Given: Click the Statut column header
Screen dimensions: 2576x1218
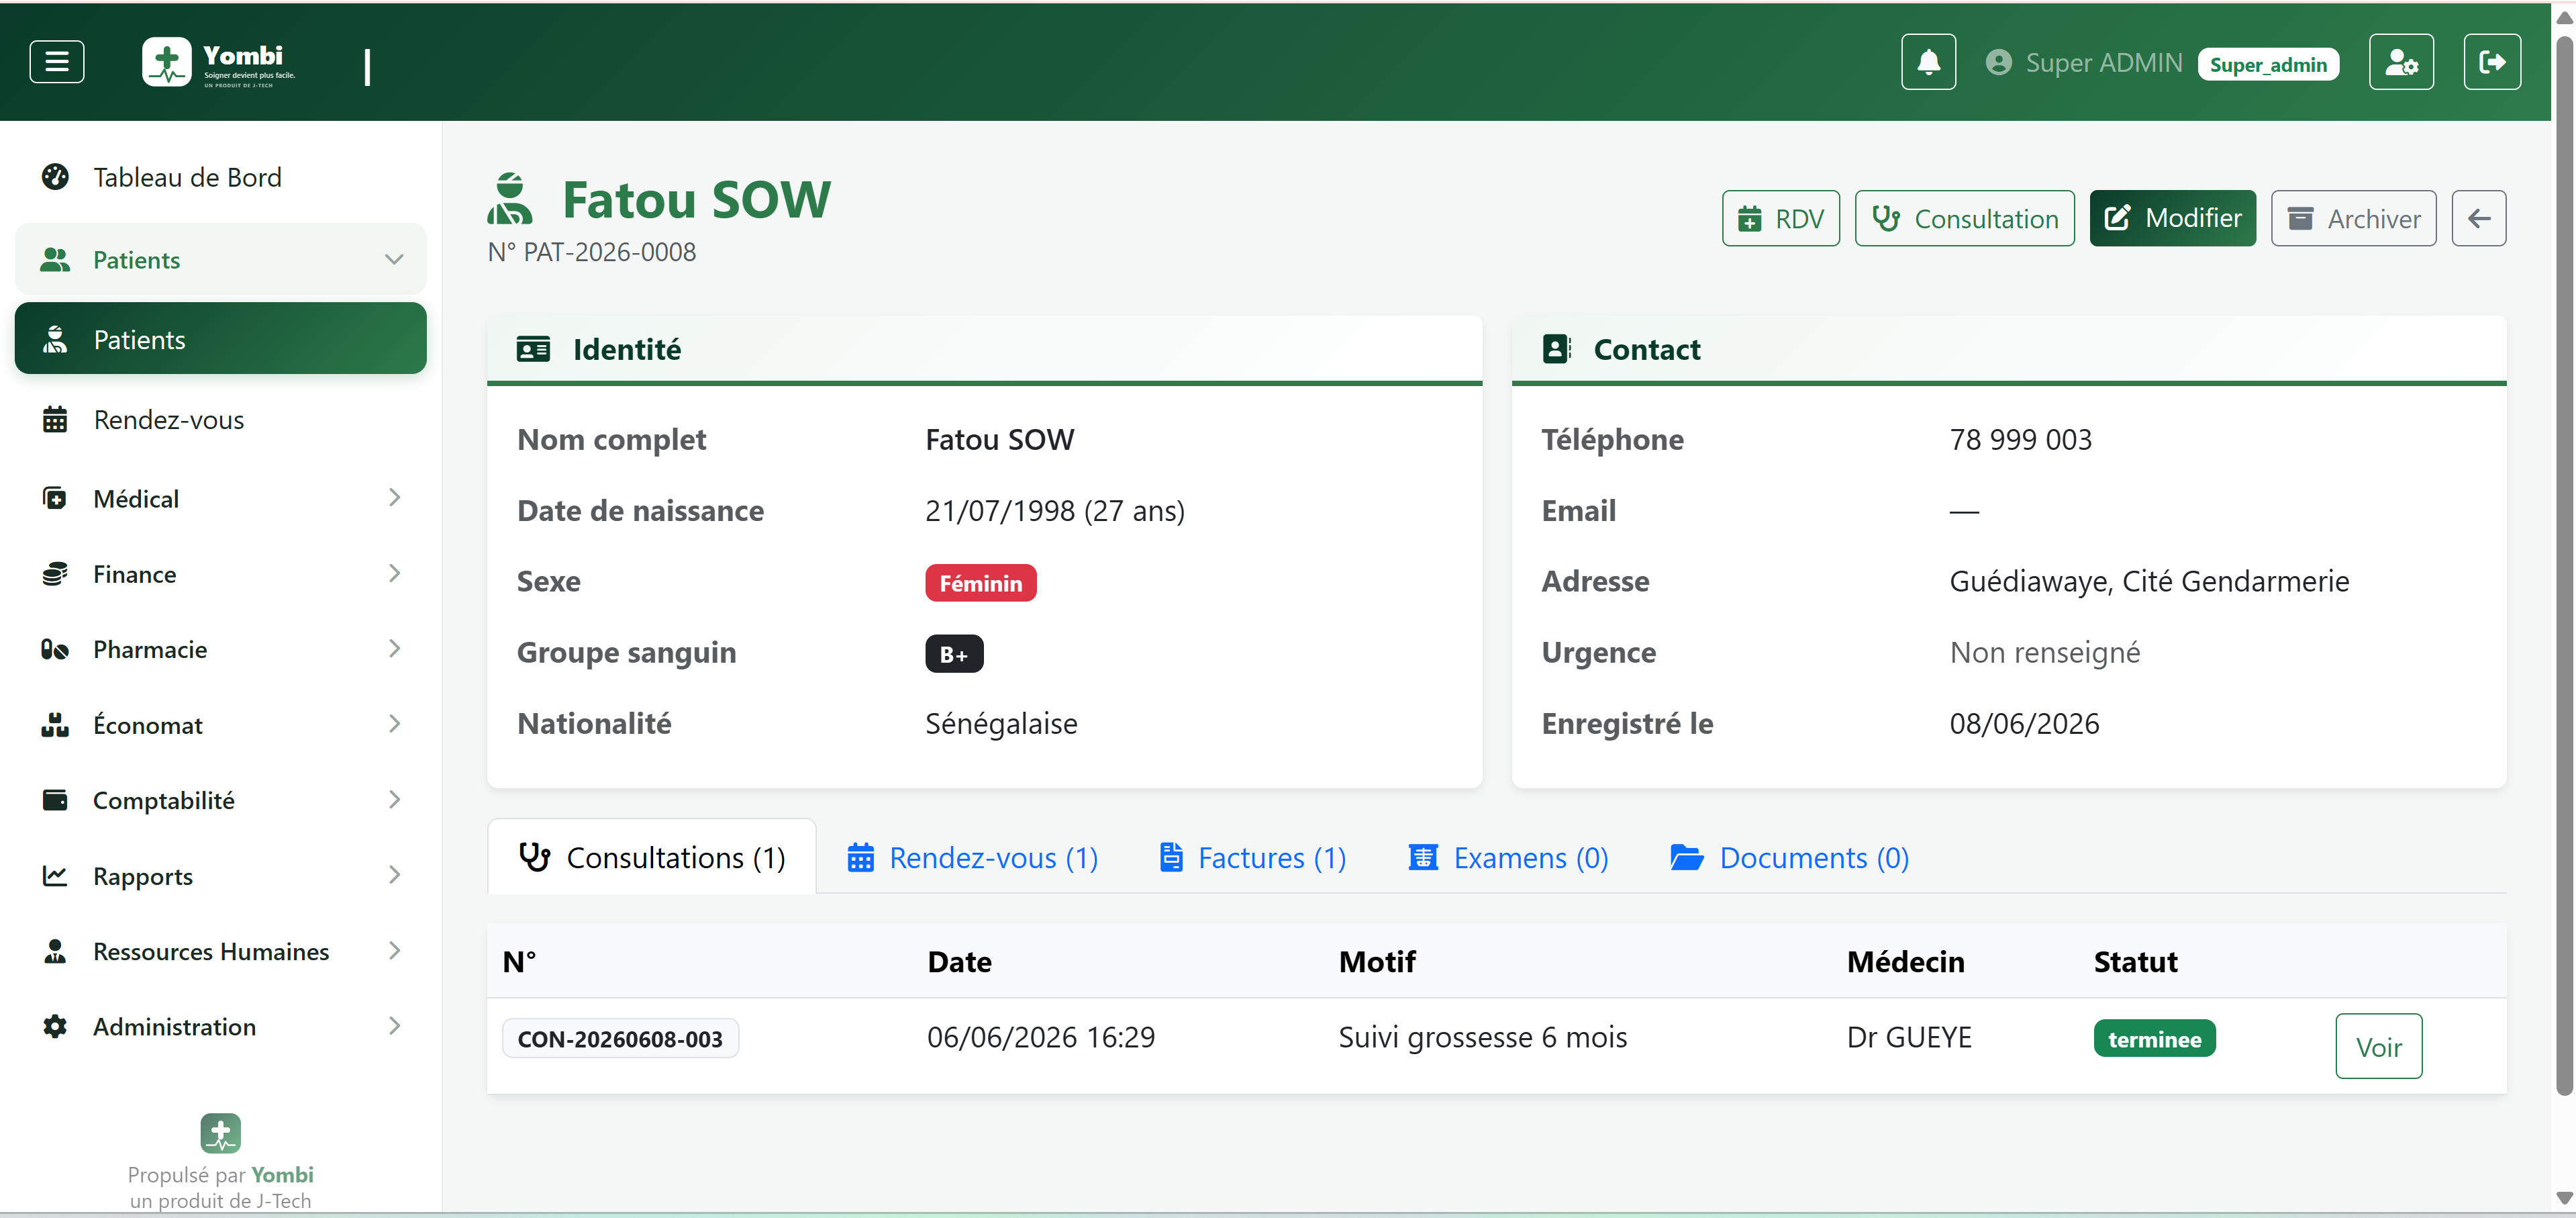Looking at the screenshot, I should pyautogui.click(x=2135, y=961).
